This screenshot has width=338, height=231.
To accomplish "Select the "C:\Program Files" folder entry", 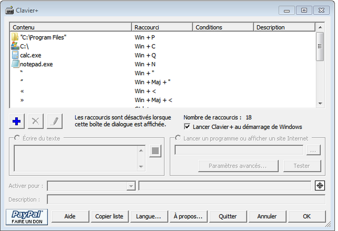I will pos(43,37).
